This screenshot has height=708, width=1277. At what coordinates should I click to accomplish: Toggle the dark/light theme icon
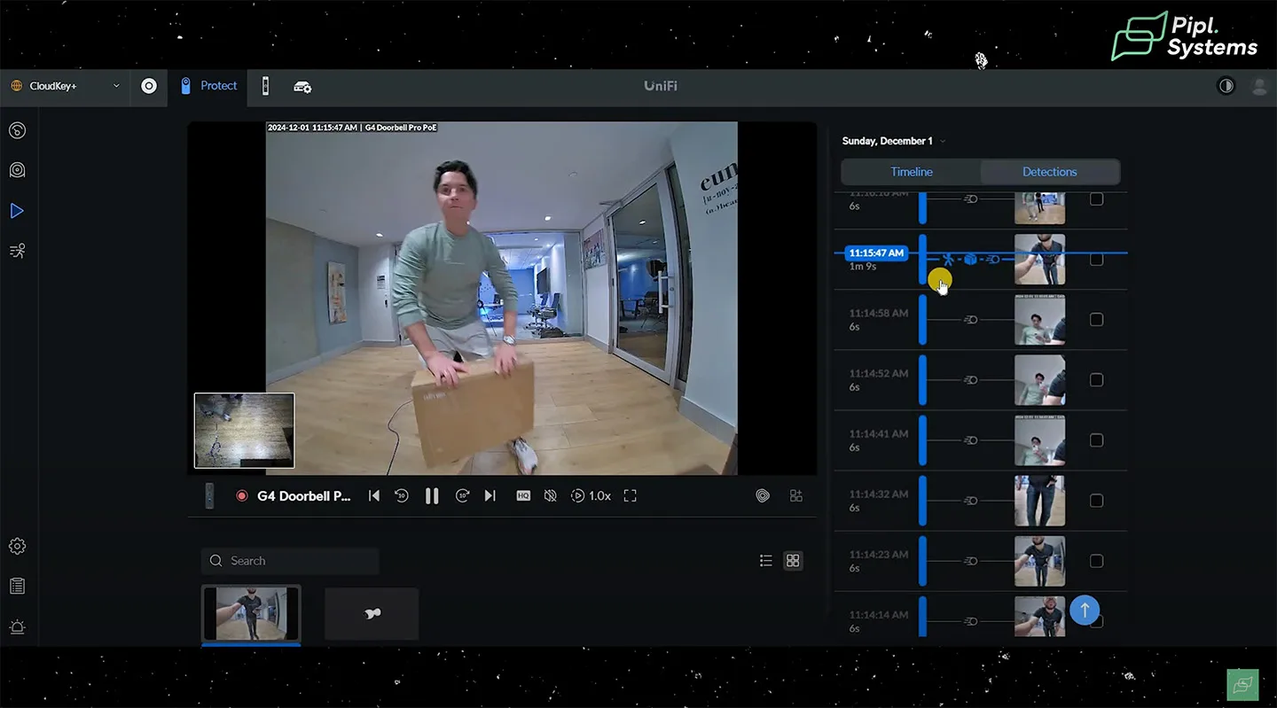pyautogui.click(x=1226, y=86)
